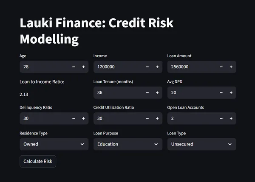Expand the Loan Purpose dropdown

point(127,144)
